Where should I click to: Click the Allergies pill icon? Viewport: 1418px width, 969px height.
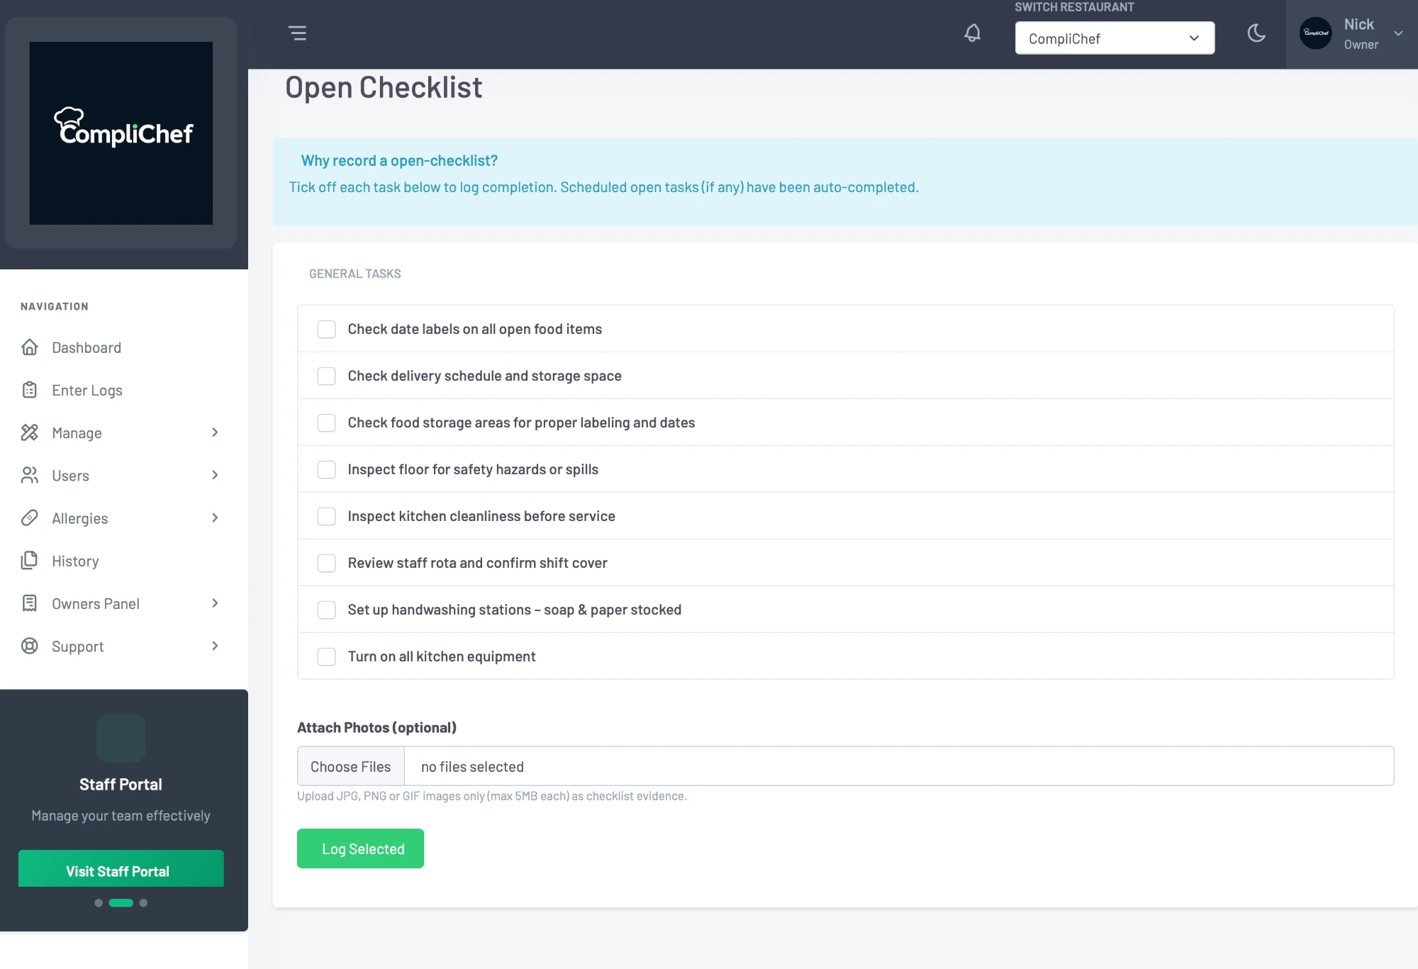coord(30,518)
